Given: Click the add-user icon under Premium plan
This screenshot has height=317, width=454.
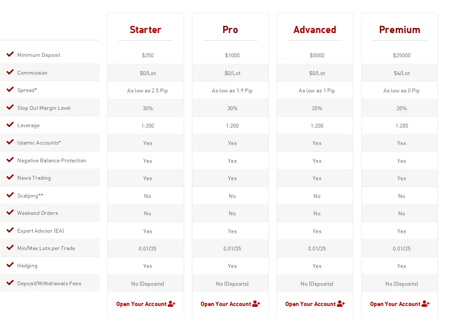Looking at the screenshot, I should click(426, 304).
